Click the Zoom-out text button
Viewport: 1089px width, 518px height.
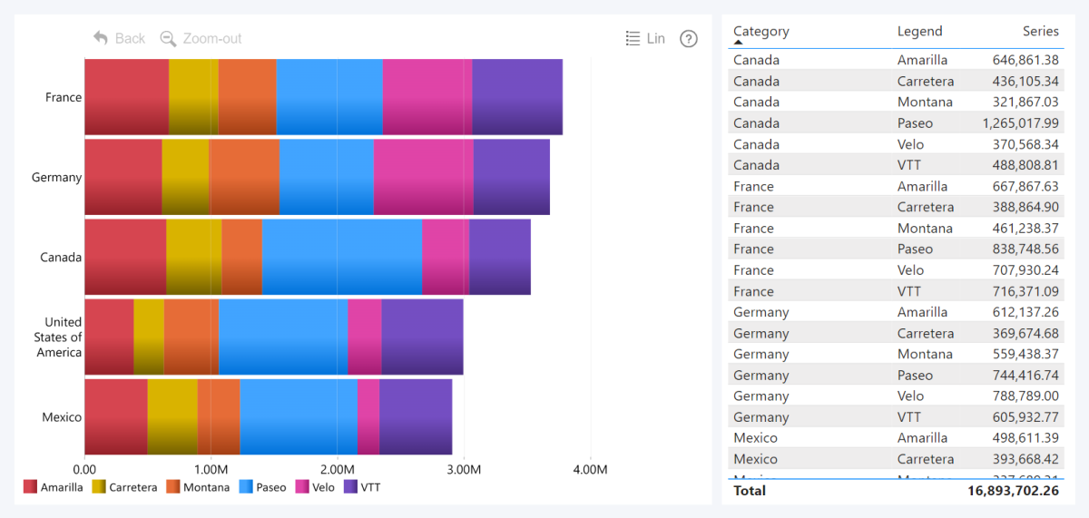[212, 38]
